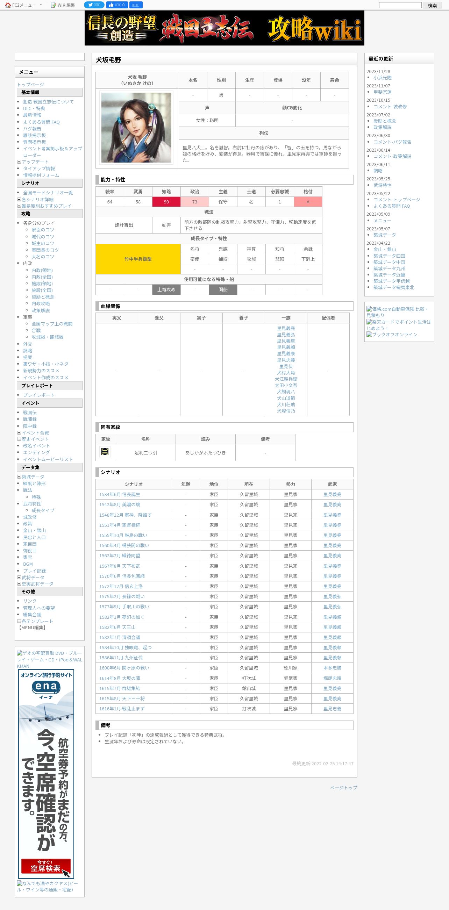Open the 成長タイプ menu link

click(x=43, y=510)
